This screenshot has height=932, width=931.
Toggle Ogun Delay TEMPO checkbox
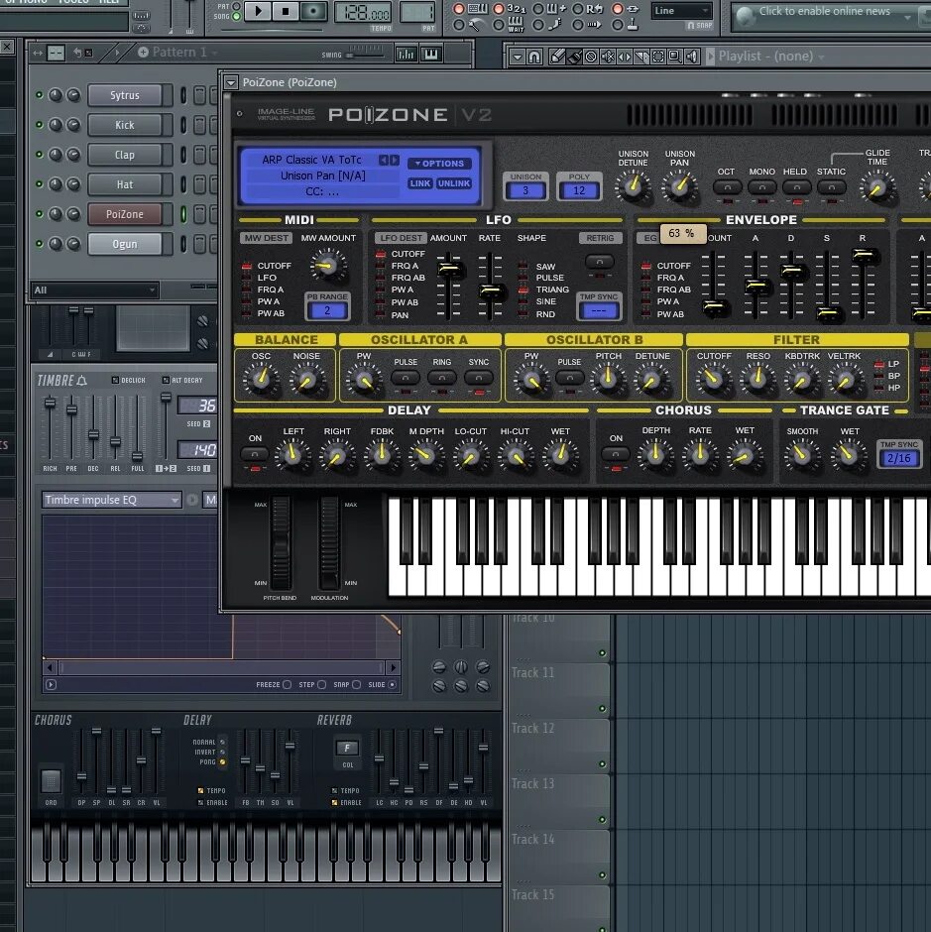click(201, 790)
